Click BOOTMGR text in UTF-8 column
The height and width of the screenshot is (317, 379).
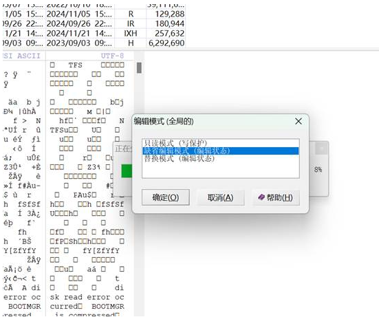108,307
